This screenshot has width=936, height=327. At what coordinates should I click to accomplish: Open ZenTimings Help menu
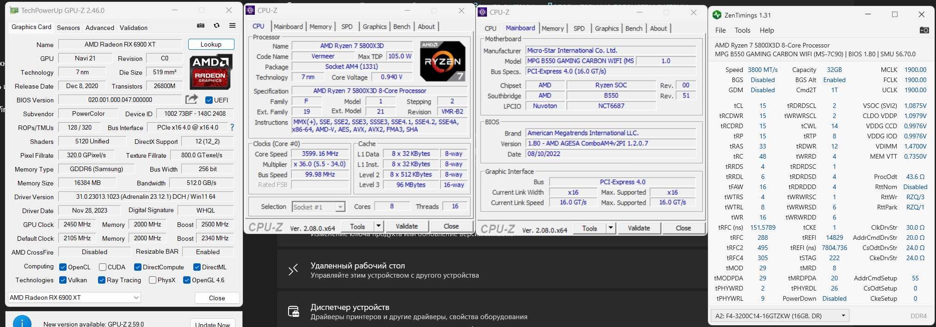(767, 30)
